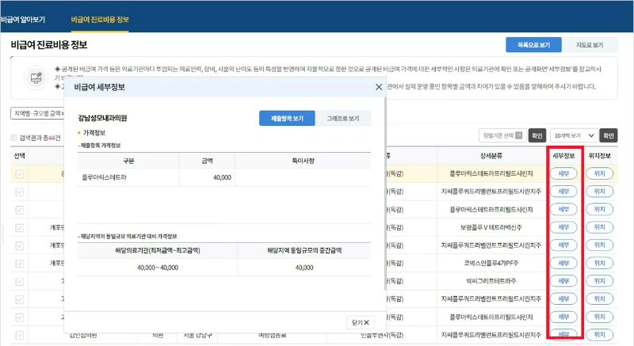Click 해당의료기관(최저금액~최고금액) header
Screen dimensions: 634x346
point(158,250)
